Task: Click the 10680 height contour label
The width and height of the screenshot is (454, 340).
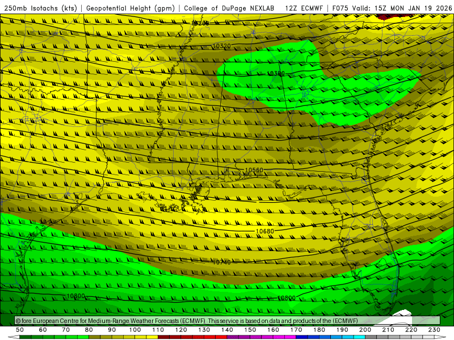Action: pyautogui.click(x=264, y=231)
